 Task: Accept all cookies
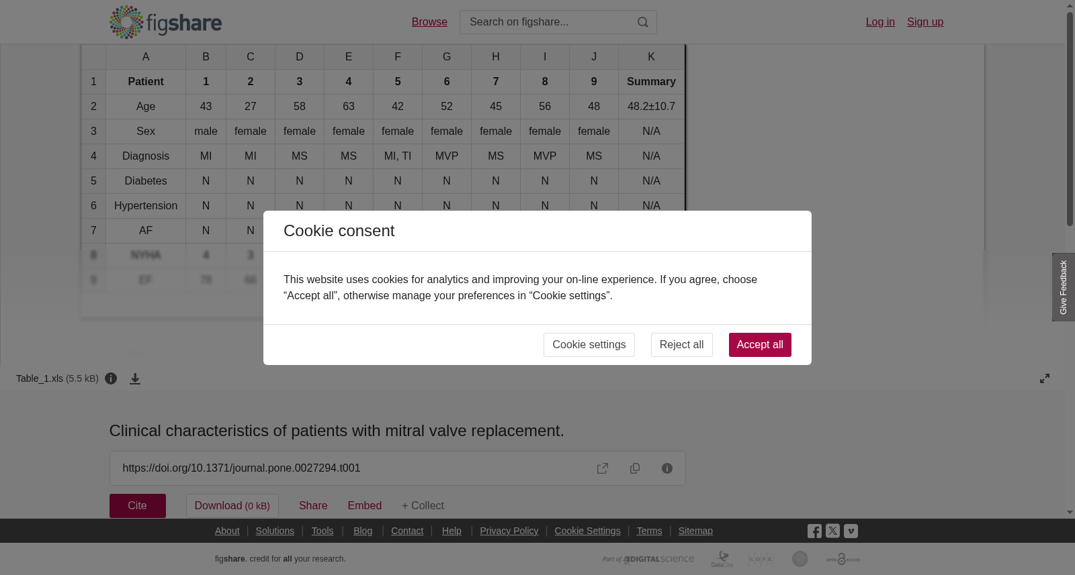[x=760, y=345]
